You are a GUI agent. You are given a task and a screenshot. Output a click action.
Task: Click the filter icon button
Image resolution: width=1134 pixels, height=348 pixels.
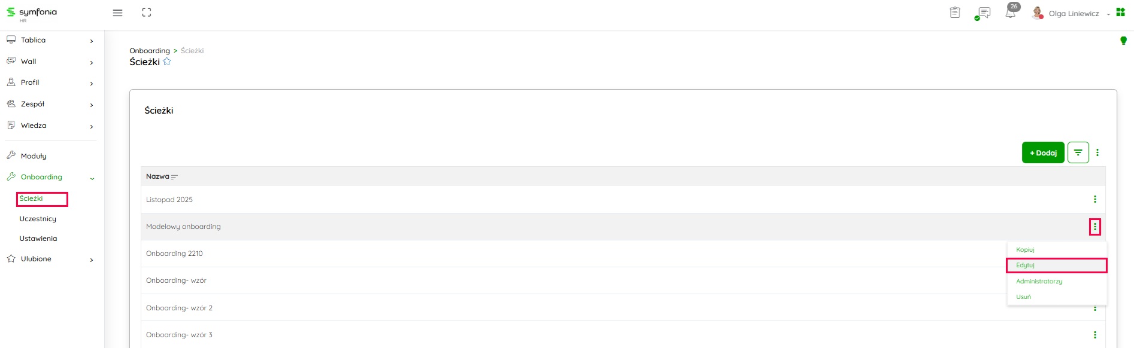click(x=1078, y=152)
